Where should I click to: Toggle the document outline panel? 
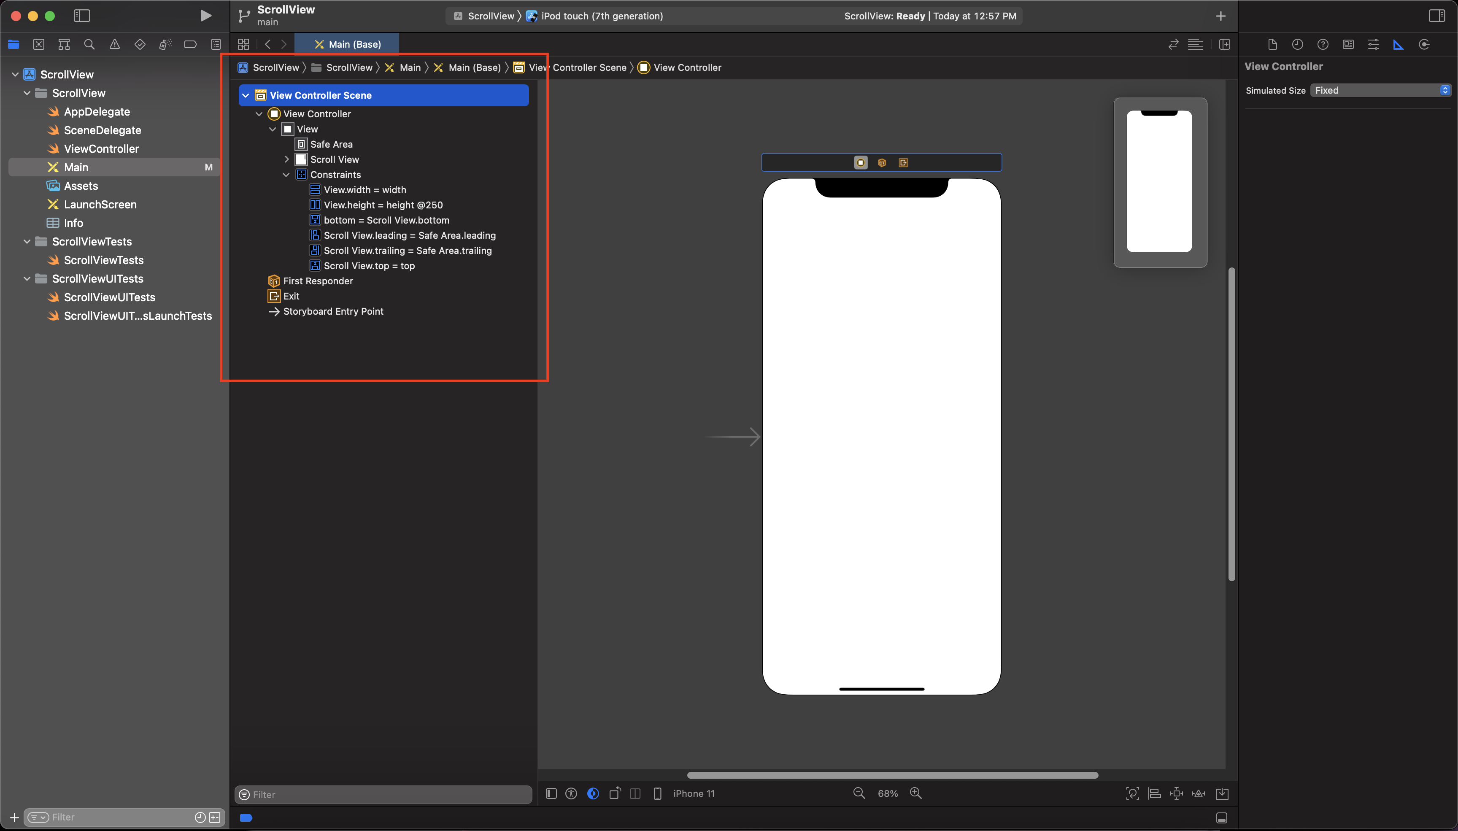[x=551, y=793]
